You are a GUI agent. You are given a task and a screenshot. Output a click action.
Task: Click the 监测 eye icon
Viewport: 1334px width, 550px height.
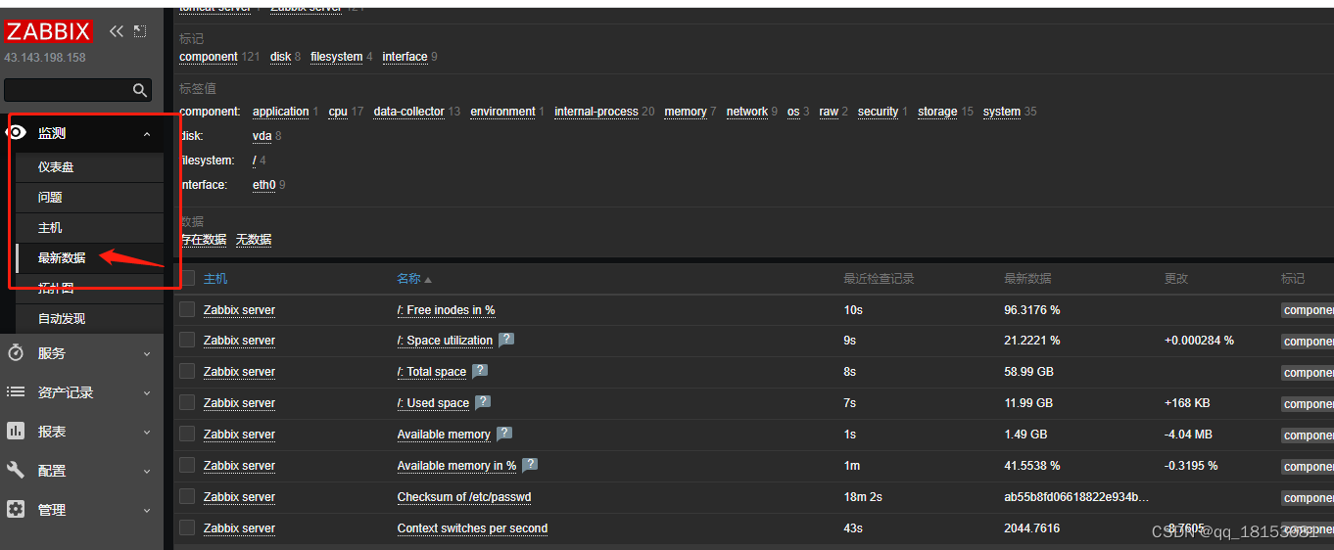[x=16, y=133]
